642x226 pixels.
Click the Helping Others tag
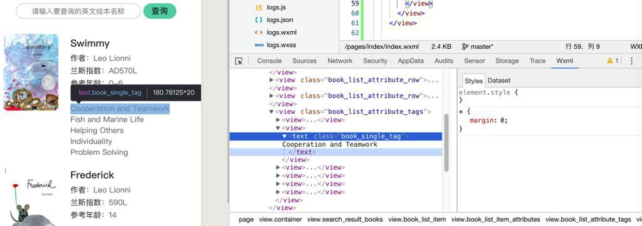pyautogui.click(x=97, y=130)
